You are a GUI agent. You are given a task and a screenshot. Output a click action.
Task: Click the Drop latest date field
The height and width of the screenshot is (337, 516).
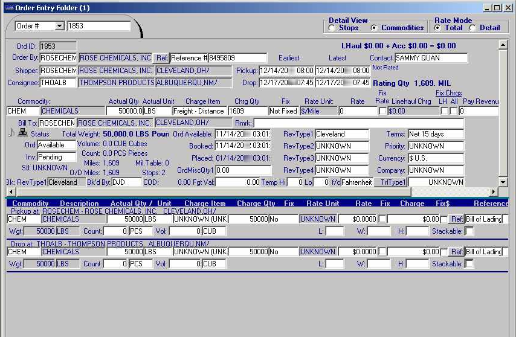343,83
